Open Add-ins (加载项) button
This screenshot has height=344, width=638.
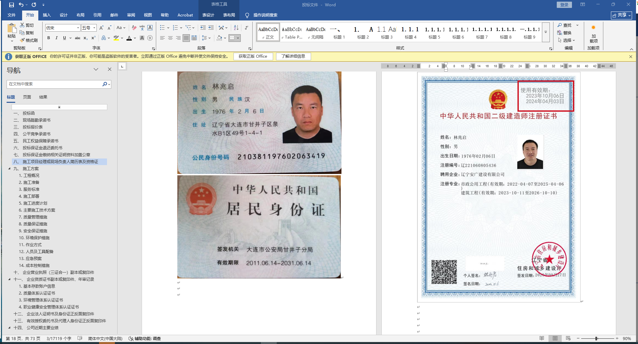[593, 34]
